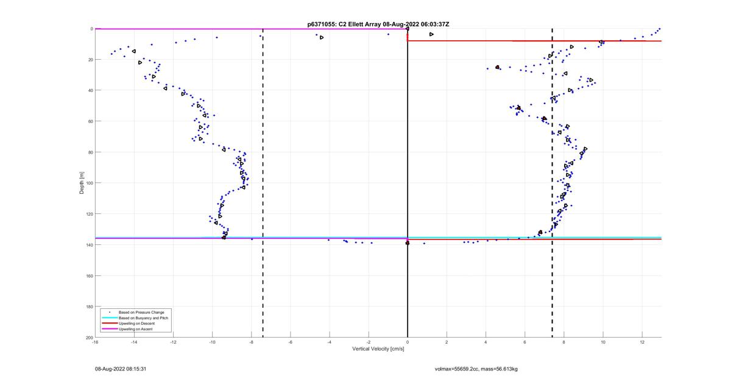Viewport: 731px width, 379px height.
Task: Click the dashed vertical line at positive velocity
Action: click(x=552, y=183)
